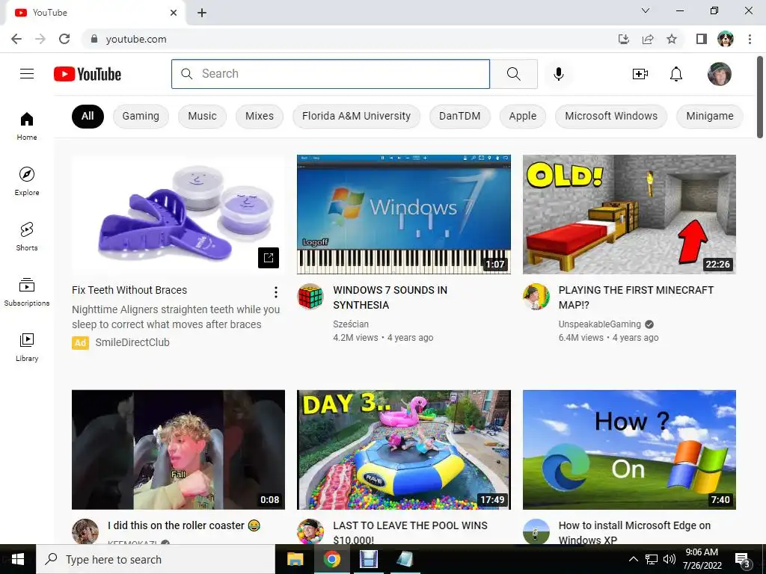Show hidden tray icons chevron
766x574 pixels.
pyautogui.click(x=633, y=559)
